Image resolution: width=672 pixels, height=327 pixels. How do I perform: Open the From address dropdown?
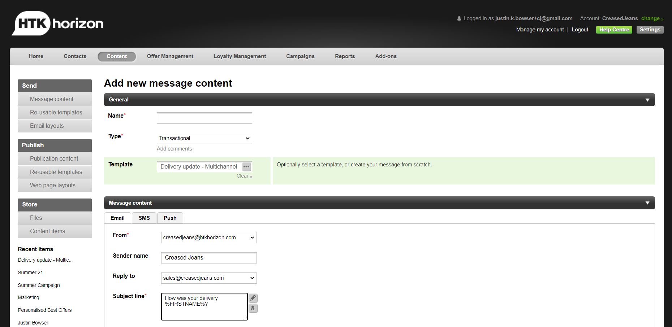(209, 237)
